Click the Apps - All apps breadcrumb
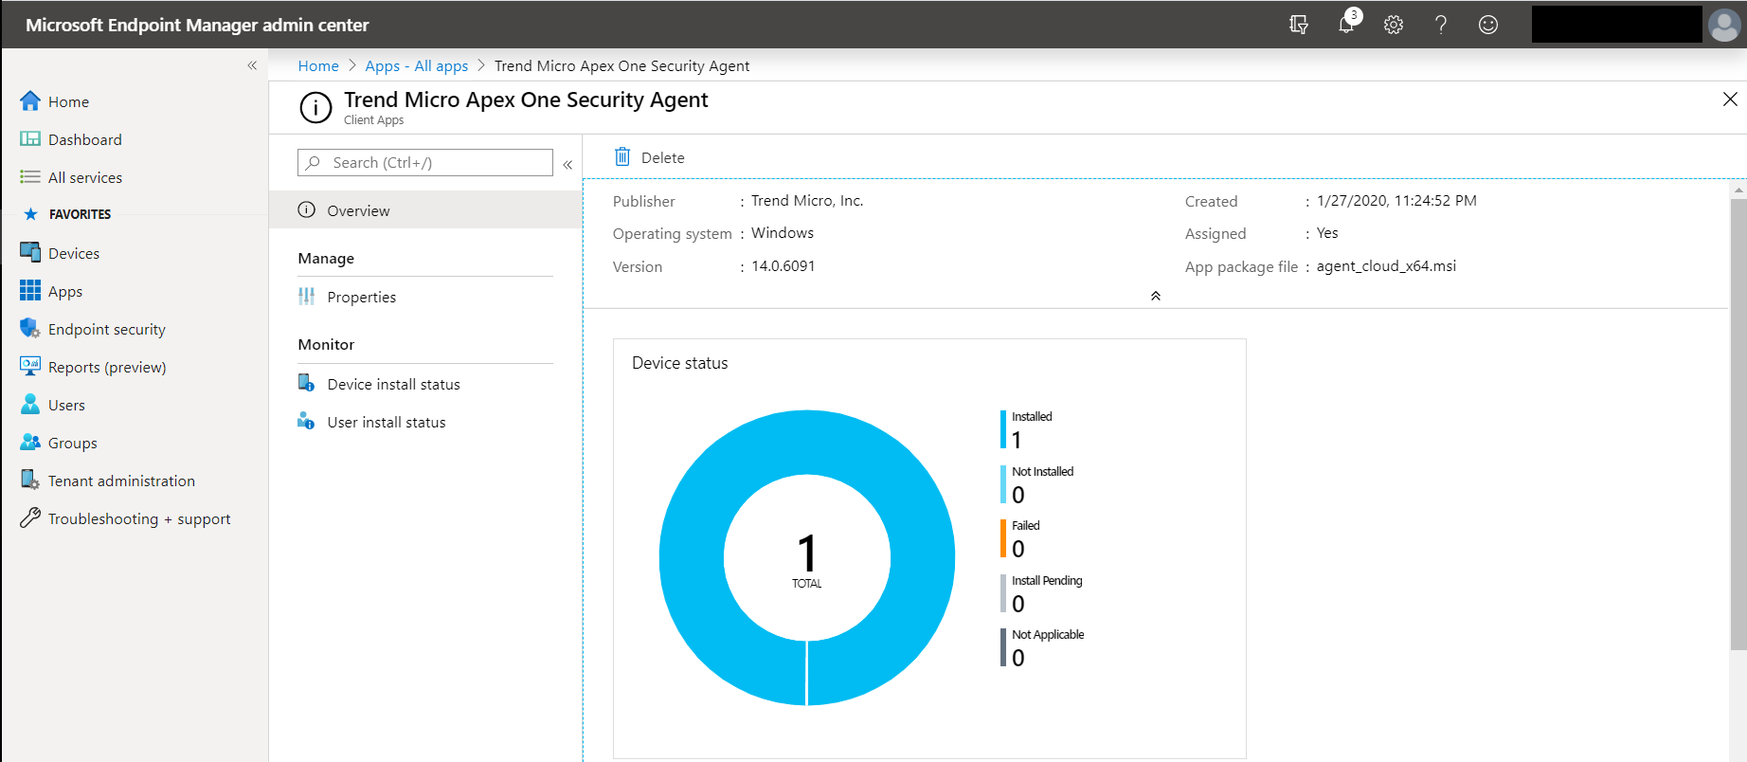 pos(417,65)
